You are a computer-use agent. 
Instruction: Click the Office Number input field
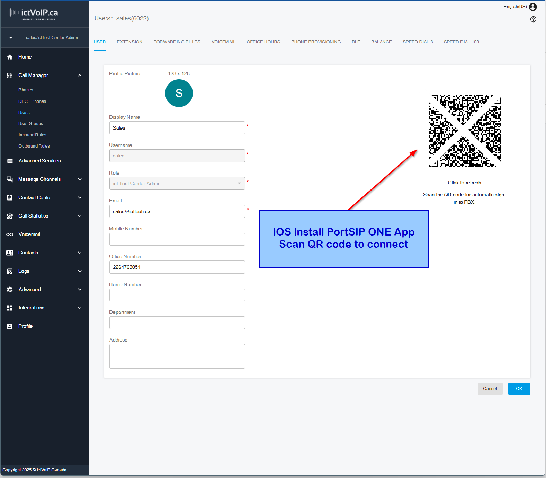coord(177,267)
